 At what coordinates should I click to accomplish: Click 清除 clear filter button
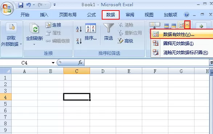click(126, 25)
